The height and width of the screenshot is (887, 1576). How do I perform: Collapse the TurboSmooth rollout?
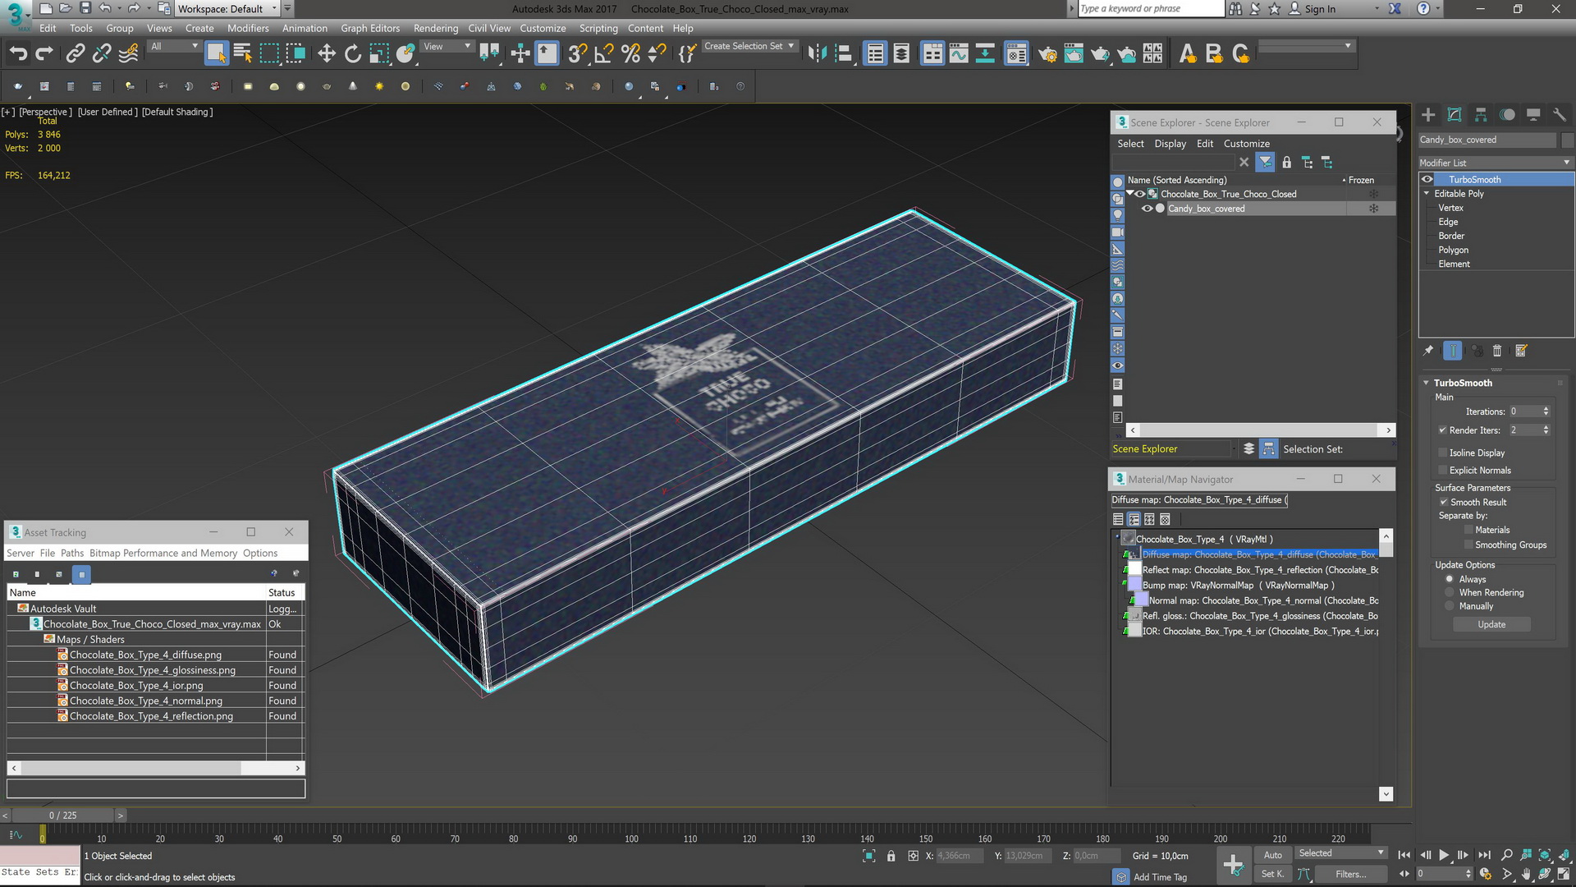(1426, 384)
